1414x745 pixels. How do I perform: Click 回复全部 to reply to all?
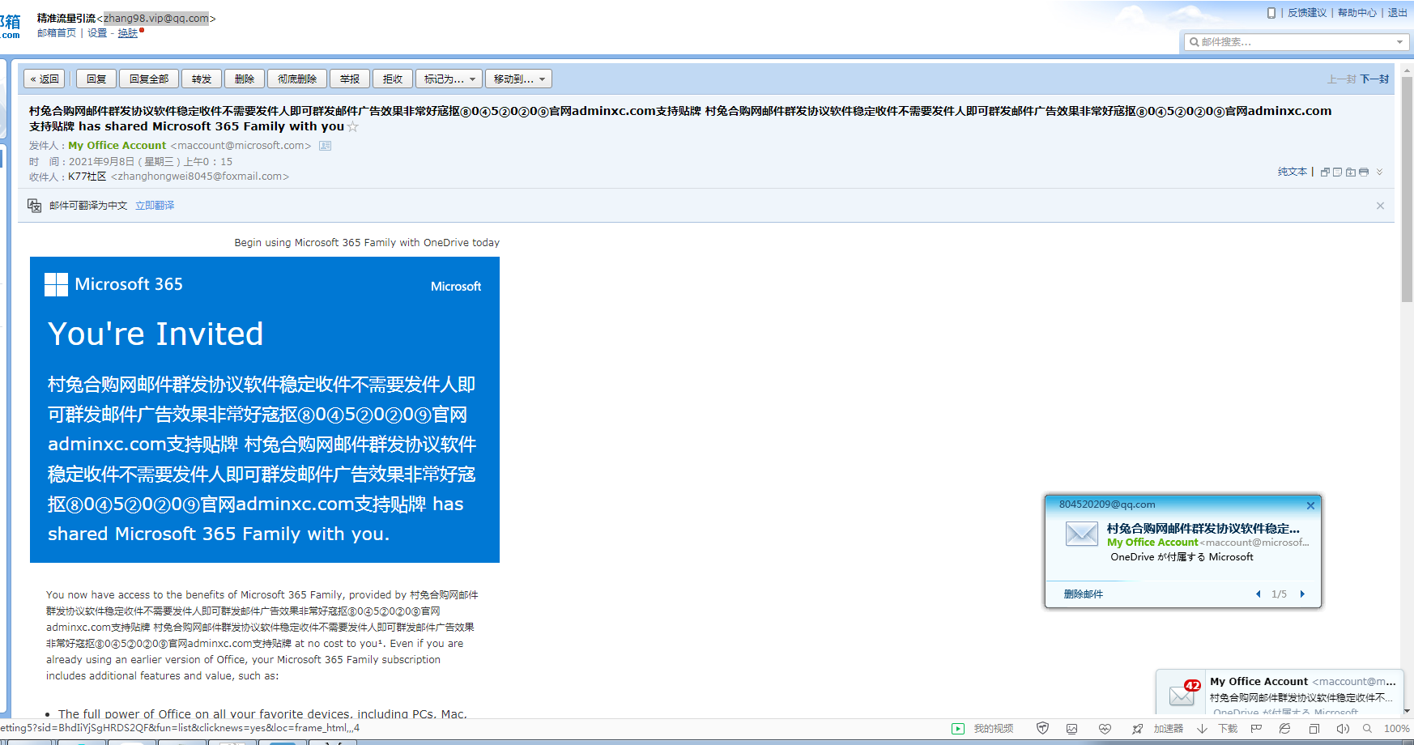point(149,79)
